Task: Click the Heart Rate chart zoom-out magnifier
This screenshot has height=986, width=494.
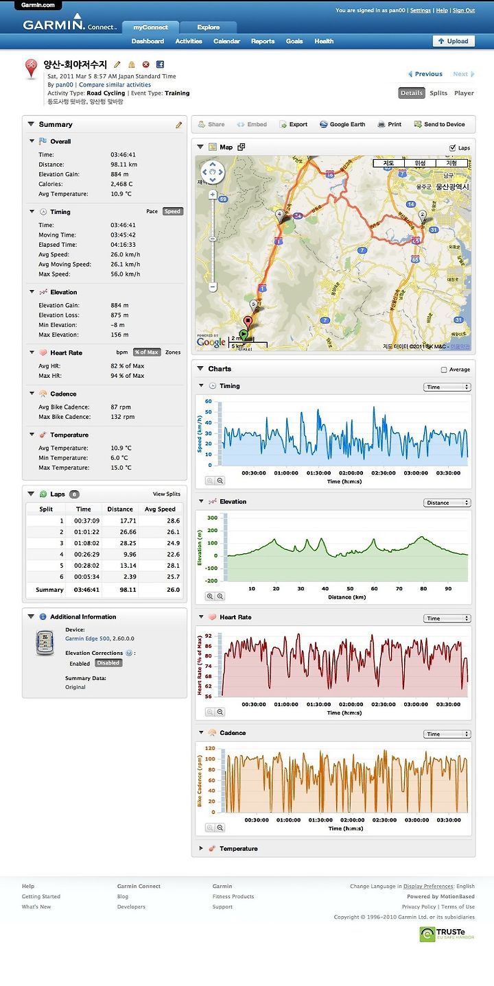Action: 220,712
